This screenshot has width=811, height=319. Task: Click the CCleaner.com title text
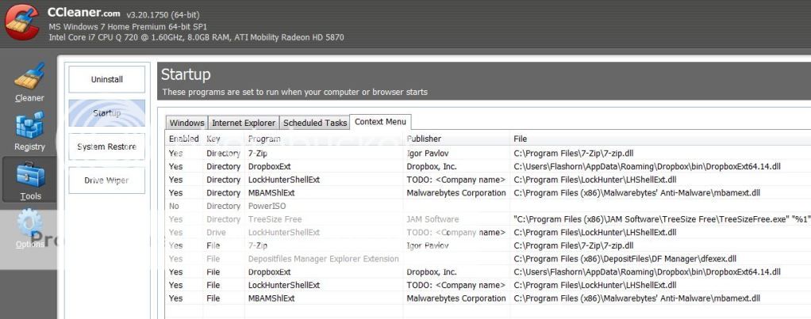[x=83, y=13]
